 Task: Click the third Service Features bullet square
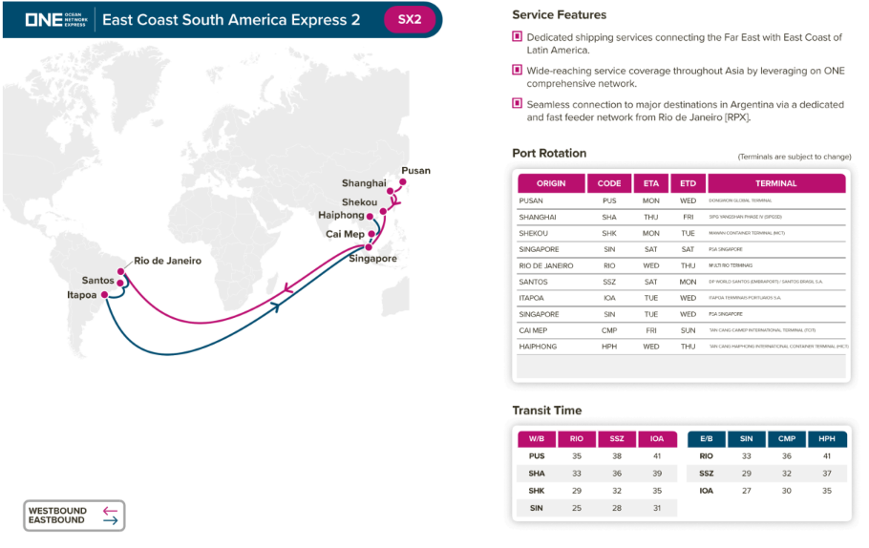(x=517, y=103)
